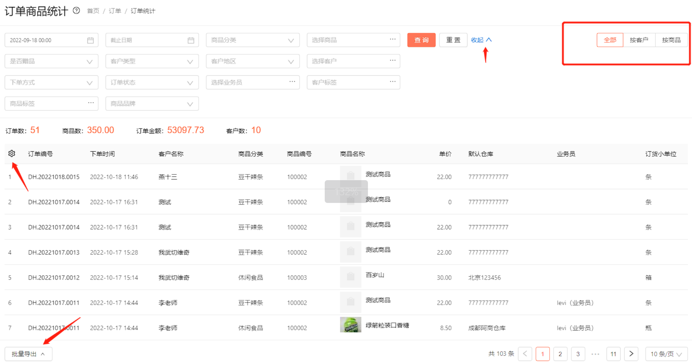Expand the 订单状态 dropdown
Viewport: 692px width, 364px height.
[x=152, y=82]
